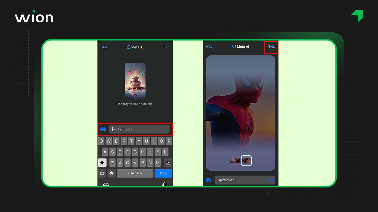Tap the birthday cake suggestion image
378x212 pixels.
[x=135, y=80]
